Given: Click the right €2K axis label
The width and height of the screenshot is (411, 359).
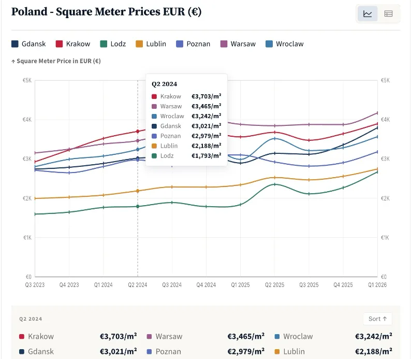Looking at the screenshot, I should point(385,198).
